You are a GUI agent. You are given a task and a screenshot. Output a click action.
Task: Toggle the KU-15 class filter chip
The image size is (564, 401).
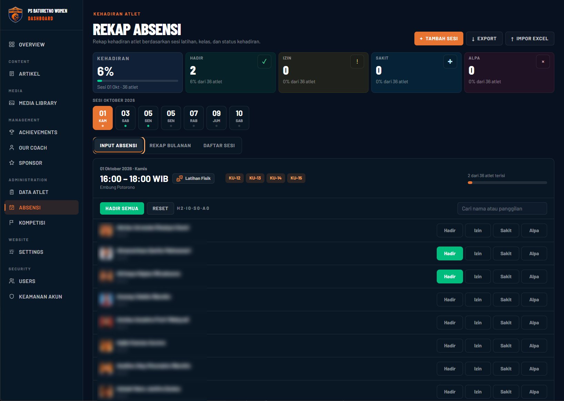296,178
